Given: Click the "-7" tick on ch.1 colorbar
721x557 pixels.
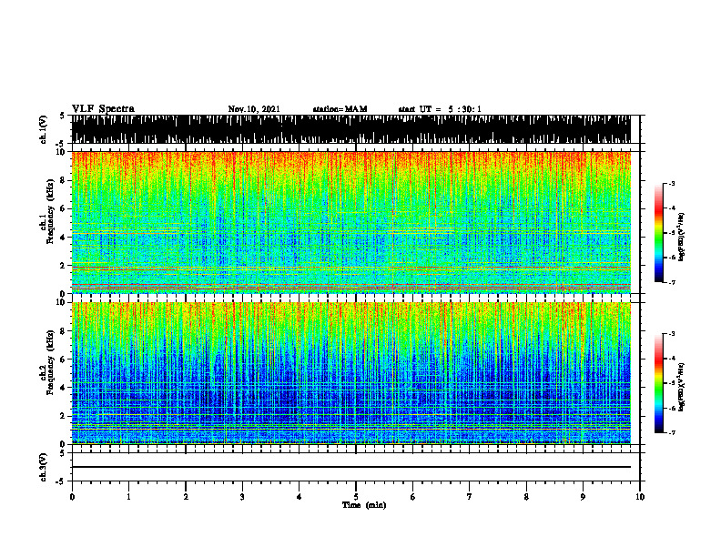Looking at the screenshot, I should click(672, 282).
